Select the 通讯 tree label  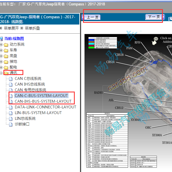click(13, 73)
